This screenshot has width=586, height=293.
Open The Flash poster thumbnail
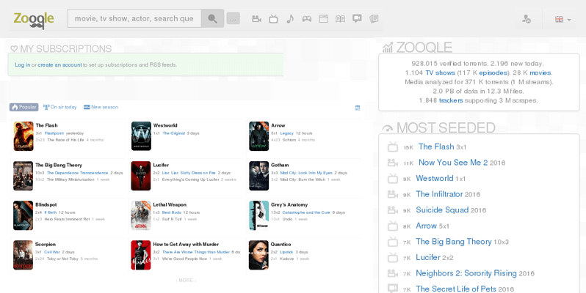click(23, 136)
